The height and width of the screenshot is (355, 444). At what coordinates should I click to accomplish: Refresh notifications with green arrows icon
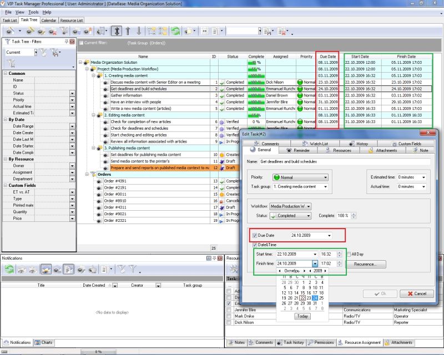[9, 269]
